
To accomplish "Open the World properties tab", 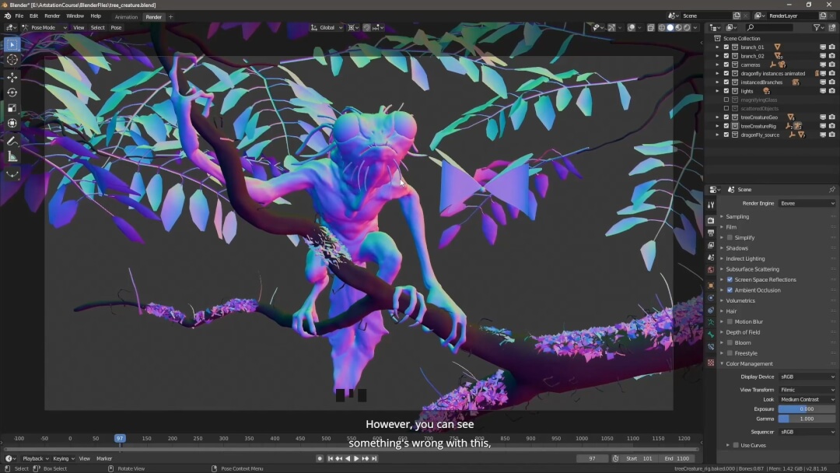I will 711,270.
